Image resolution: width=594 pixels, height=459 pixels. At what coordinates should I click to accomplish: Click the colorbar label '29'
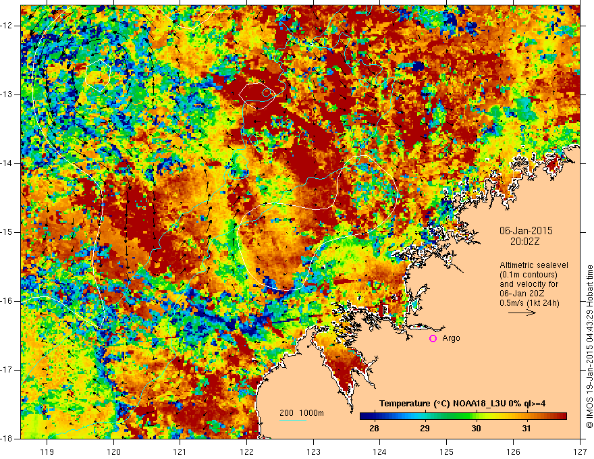pos(425,429)
